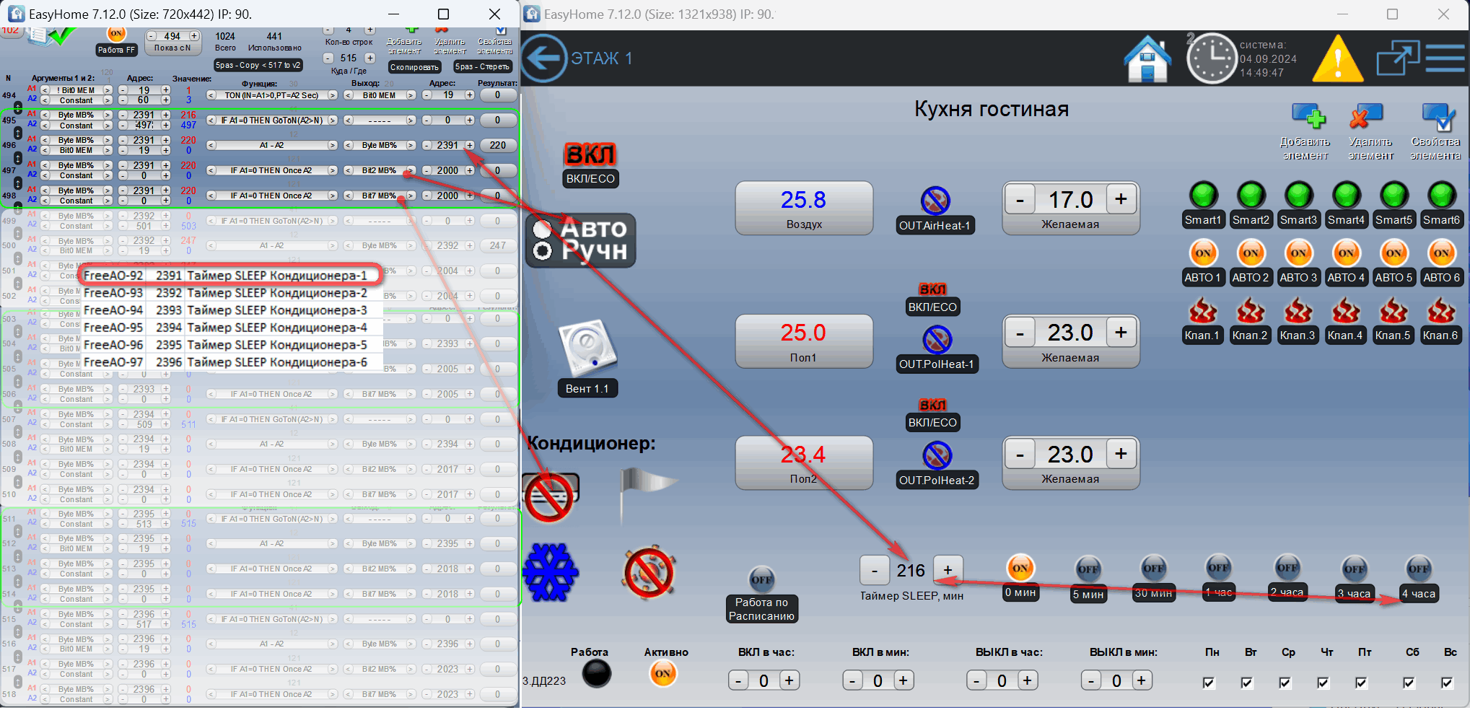Open Свойства элемента in right panel

click(1436, 117)
